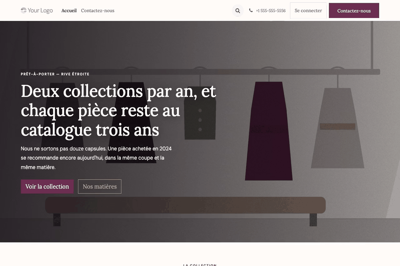Click the LA COLLECTION section heading
Screen dimensions: 400x266
point(200,265)
